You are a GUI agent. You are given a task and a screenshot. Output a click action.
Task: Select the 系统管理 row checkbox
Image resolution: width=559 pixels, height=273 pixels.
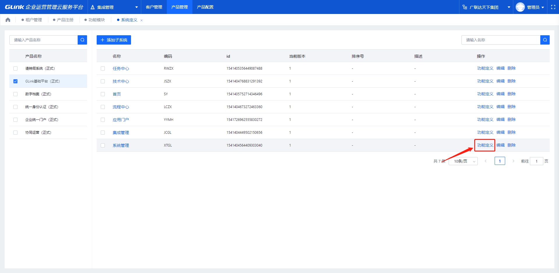103,145
